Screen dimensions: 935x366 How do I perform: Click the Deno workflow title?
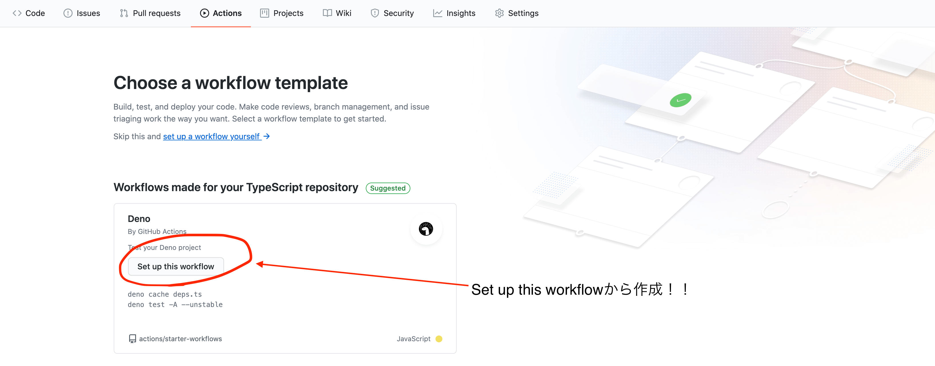(139, 219)
